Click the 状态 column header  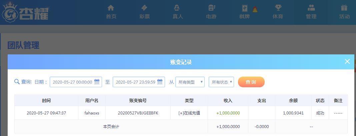click(320, 101)
